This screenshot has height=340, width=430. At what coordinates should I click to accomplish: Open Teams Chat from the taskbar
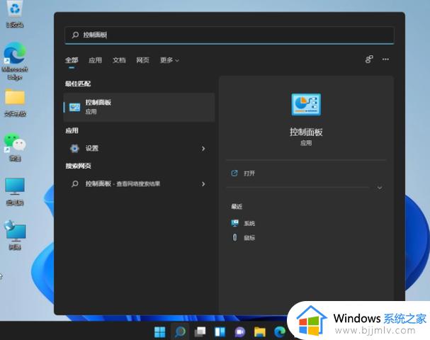240,331
